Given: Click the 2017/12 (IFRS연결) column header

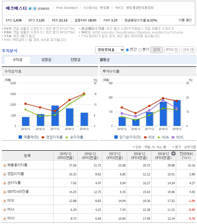Looking at the screenshot, I should click(115, 156).
